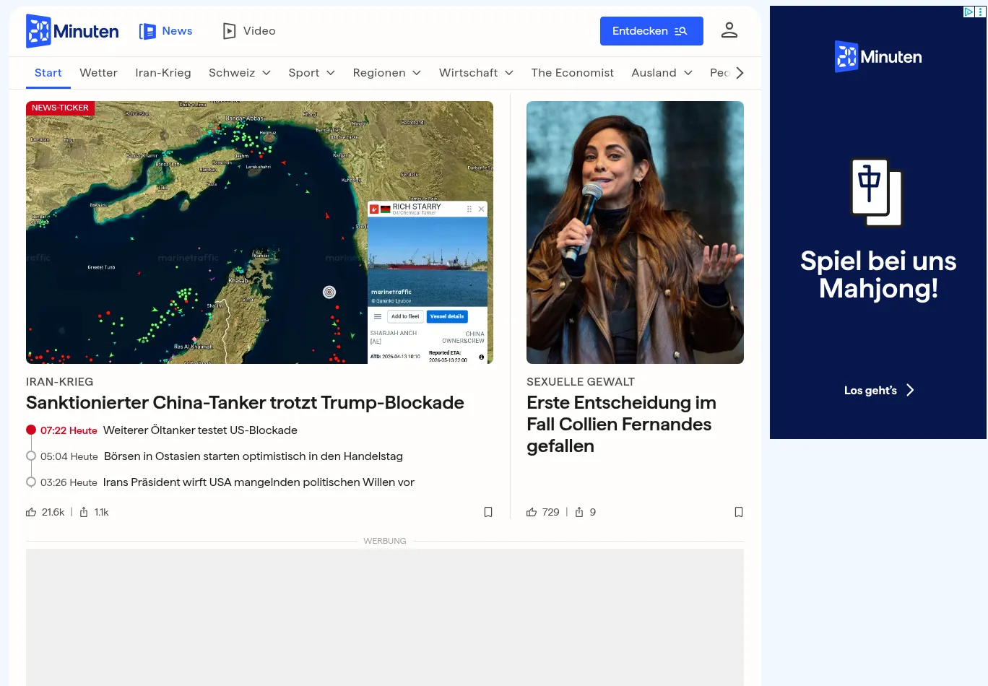Switch to the Wetter tab
The width and height of the screenshot is (988, 686).
click(x=98, y=73)
